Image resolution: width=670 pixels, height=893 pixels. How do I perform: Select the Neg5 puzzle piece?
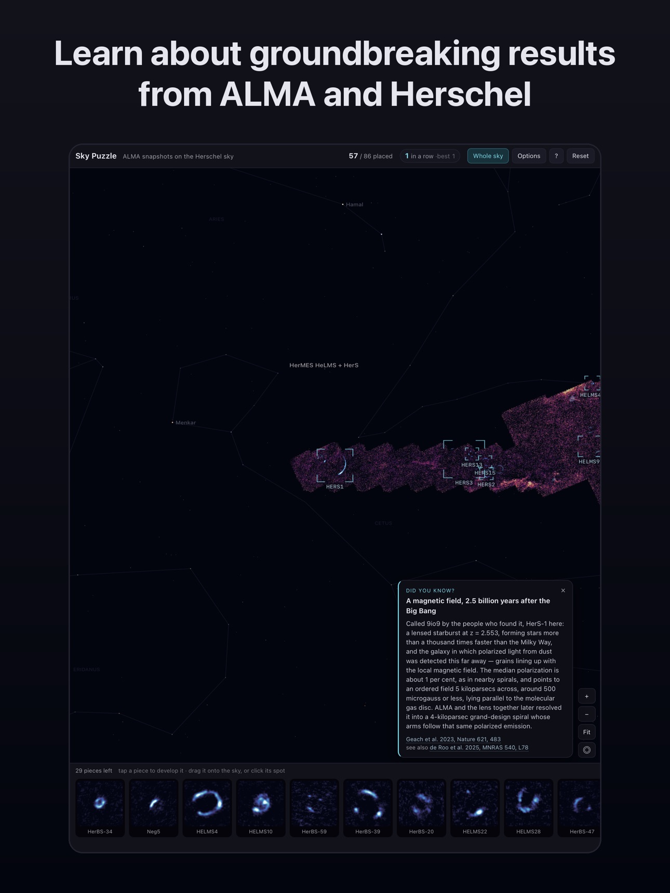[x=153, y=807]
